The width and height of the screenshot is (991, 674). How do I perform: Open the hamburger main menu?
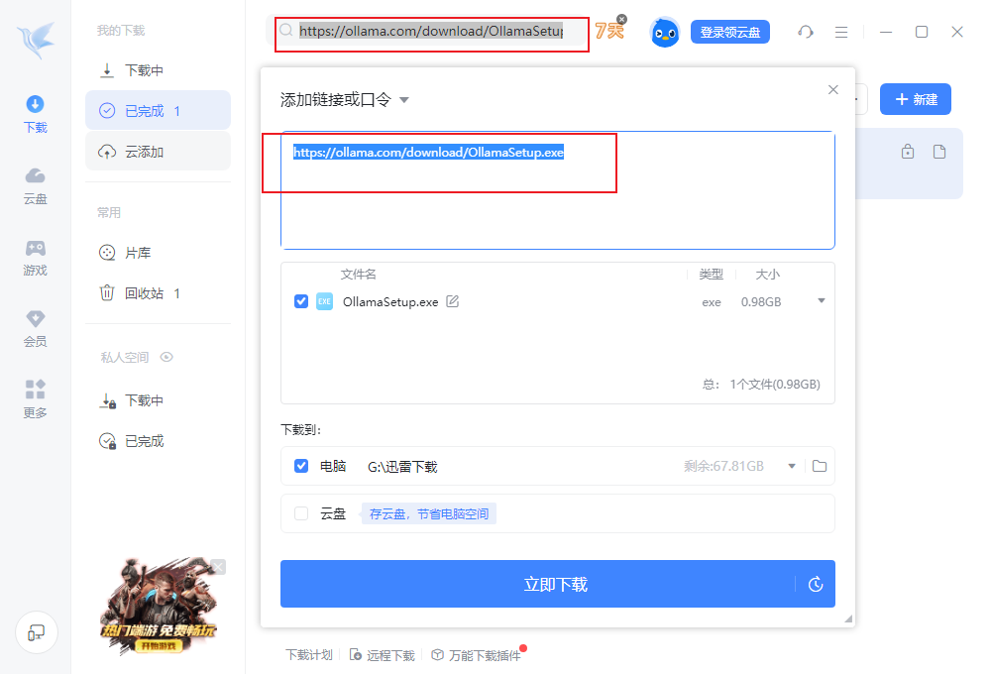pos(841,32)
